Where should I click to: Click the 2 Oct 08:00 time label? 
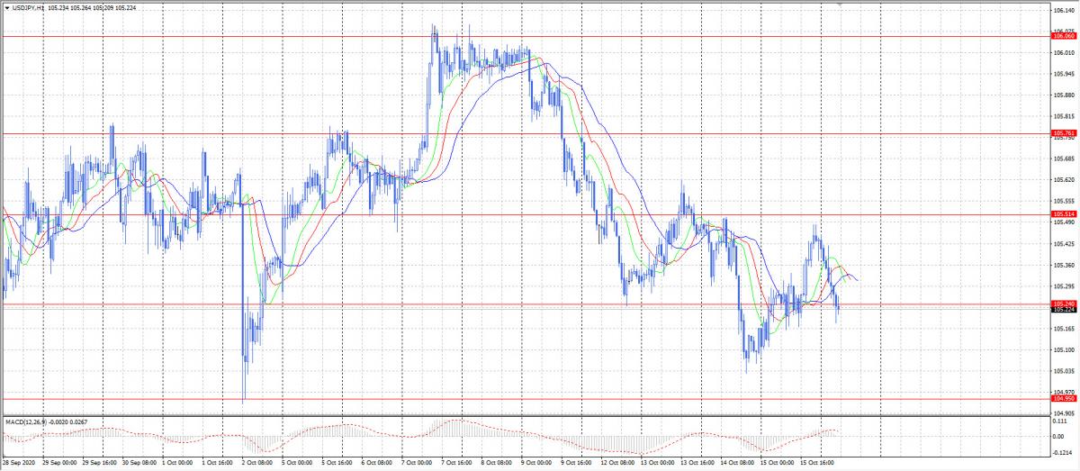pyautogui.click(x=258, y=465)
